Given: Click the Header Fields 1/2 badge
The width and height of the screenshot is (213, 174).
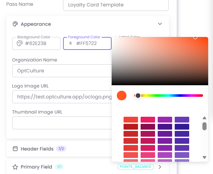Looking at the screenshot, I should click(x=61, y=149).
